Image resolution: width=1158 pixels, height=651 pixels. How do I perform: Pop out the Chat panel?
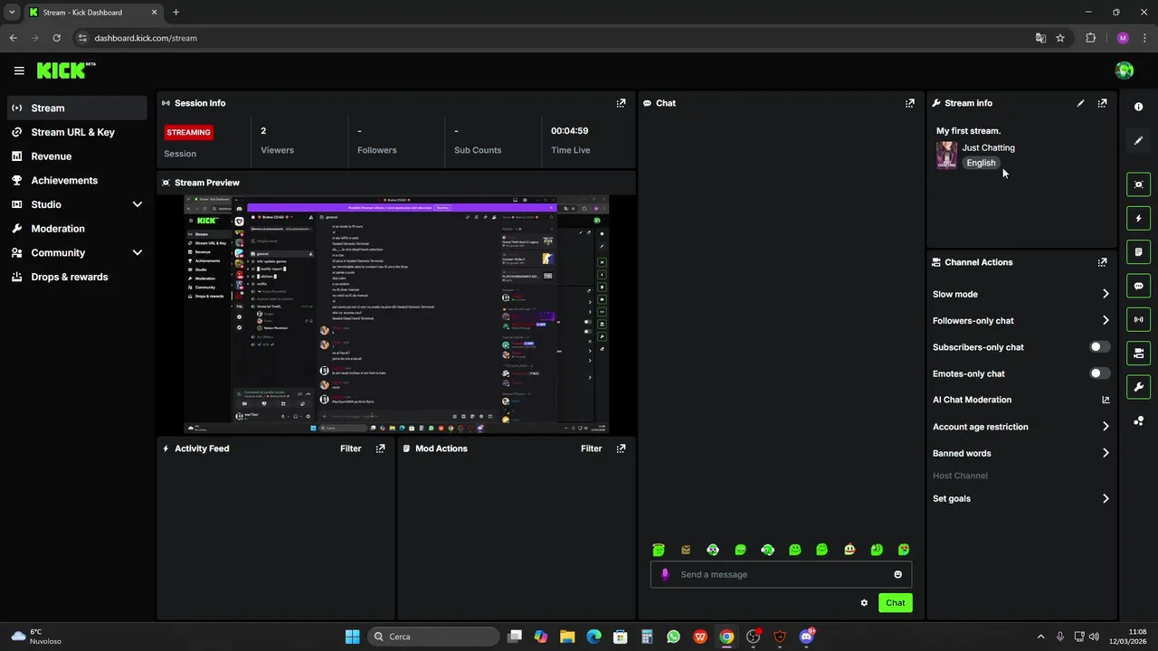[x=910, y=103]
